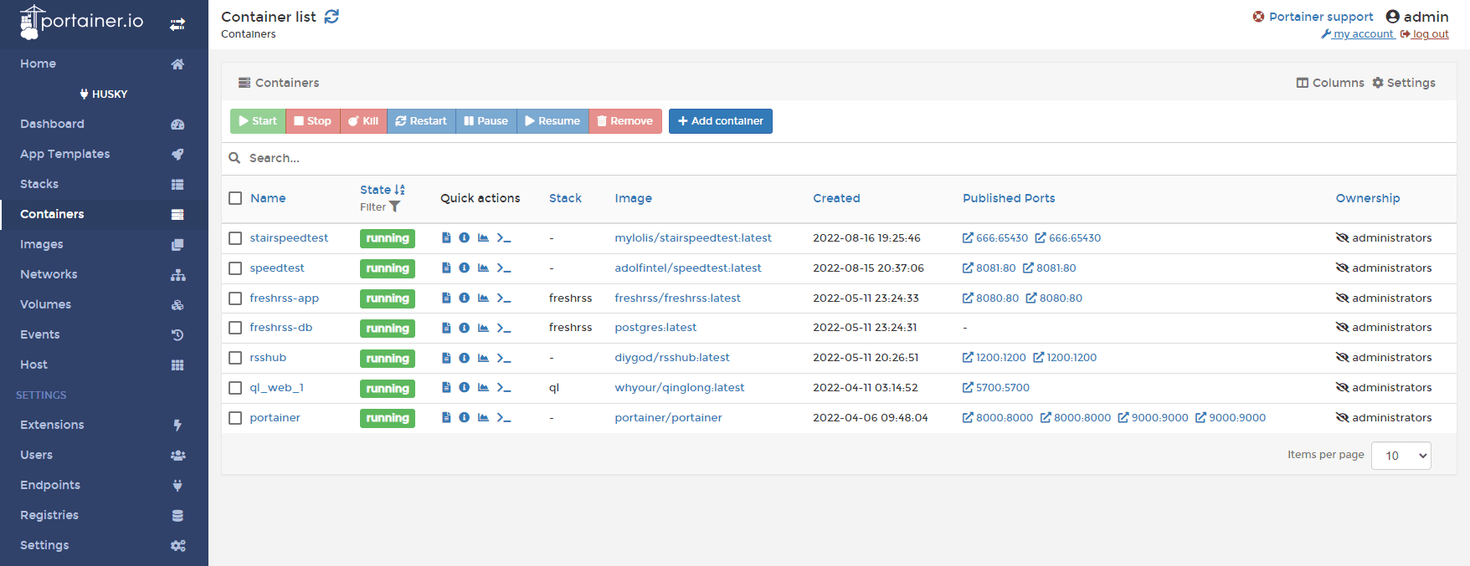Sort containers by Image column

point(633,198)
